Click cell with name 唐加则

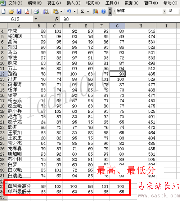pyautogui.click(x=19, y=154)
